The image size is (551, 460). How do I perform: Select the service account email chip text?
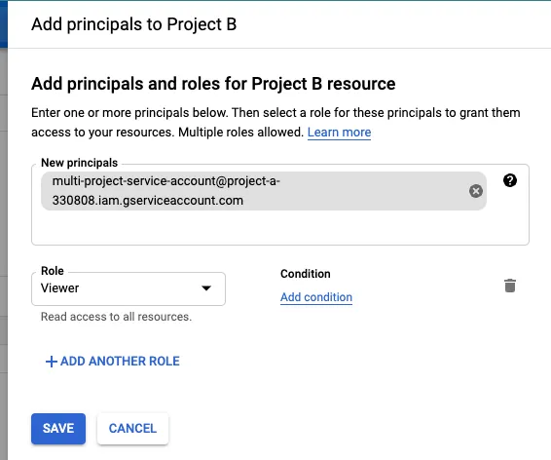click(165, 191)
